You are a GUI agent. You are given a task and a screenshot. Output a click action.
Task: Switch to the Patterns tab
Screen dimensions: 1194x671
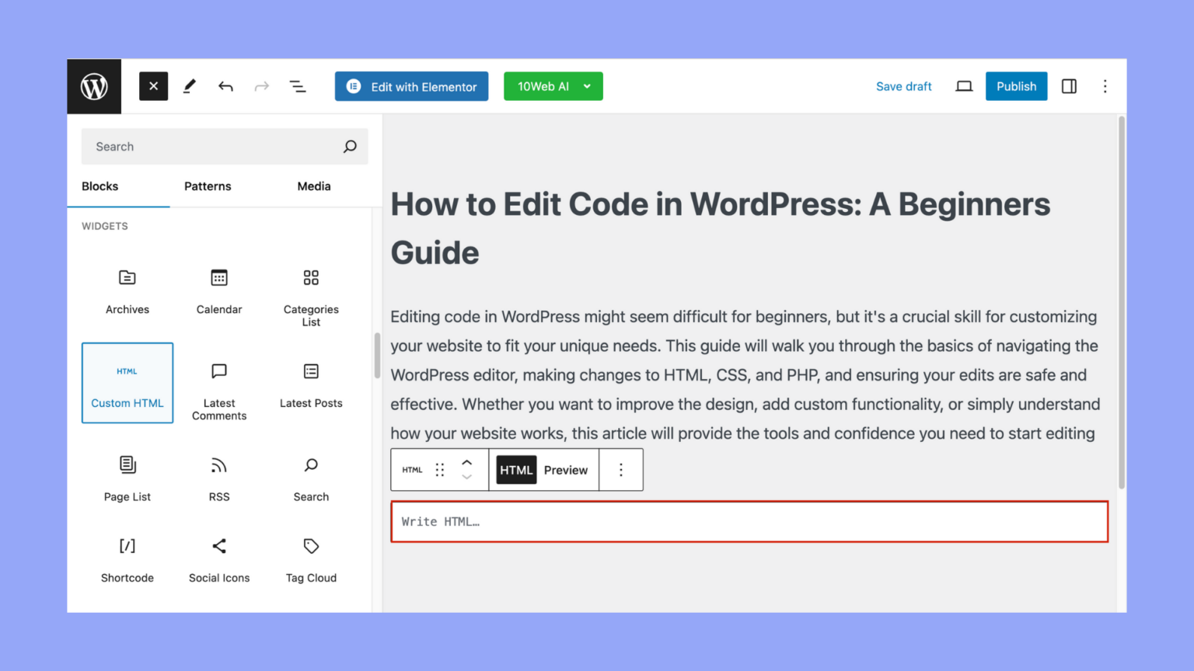[208, 186]
